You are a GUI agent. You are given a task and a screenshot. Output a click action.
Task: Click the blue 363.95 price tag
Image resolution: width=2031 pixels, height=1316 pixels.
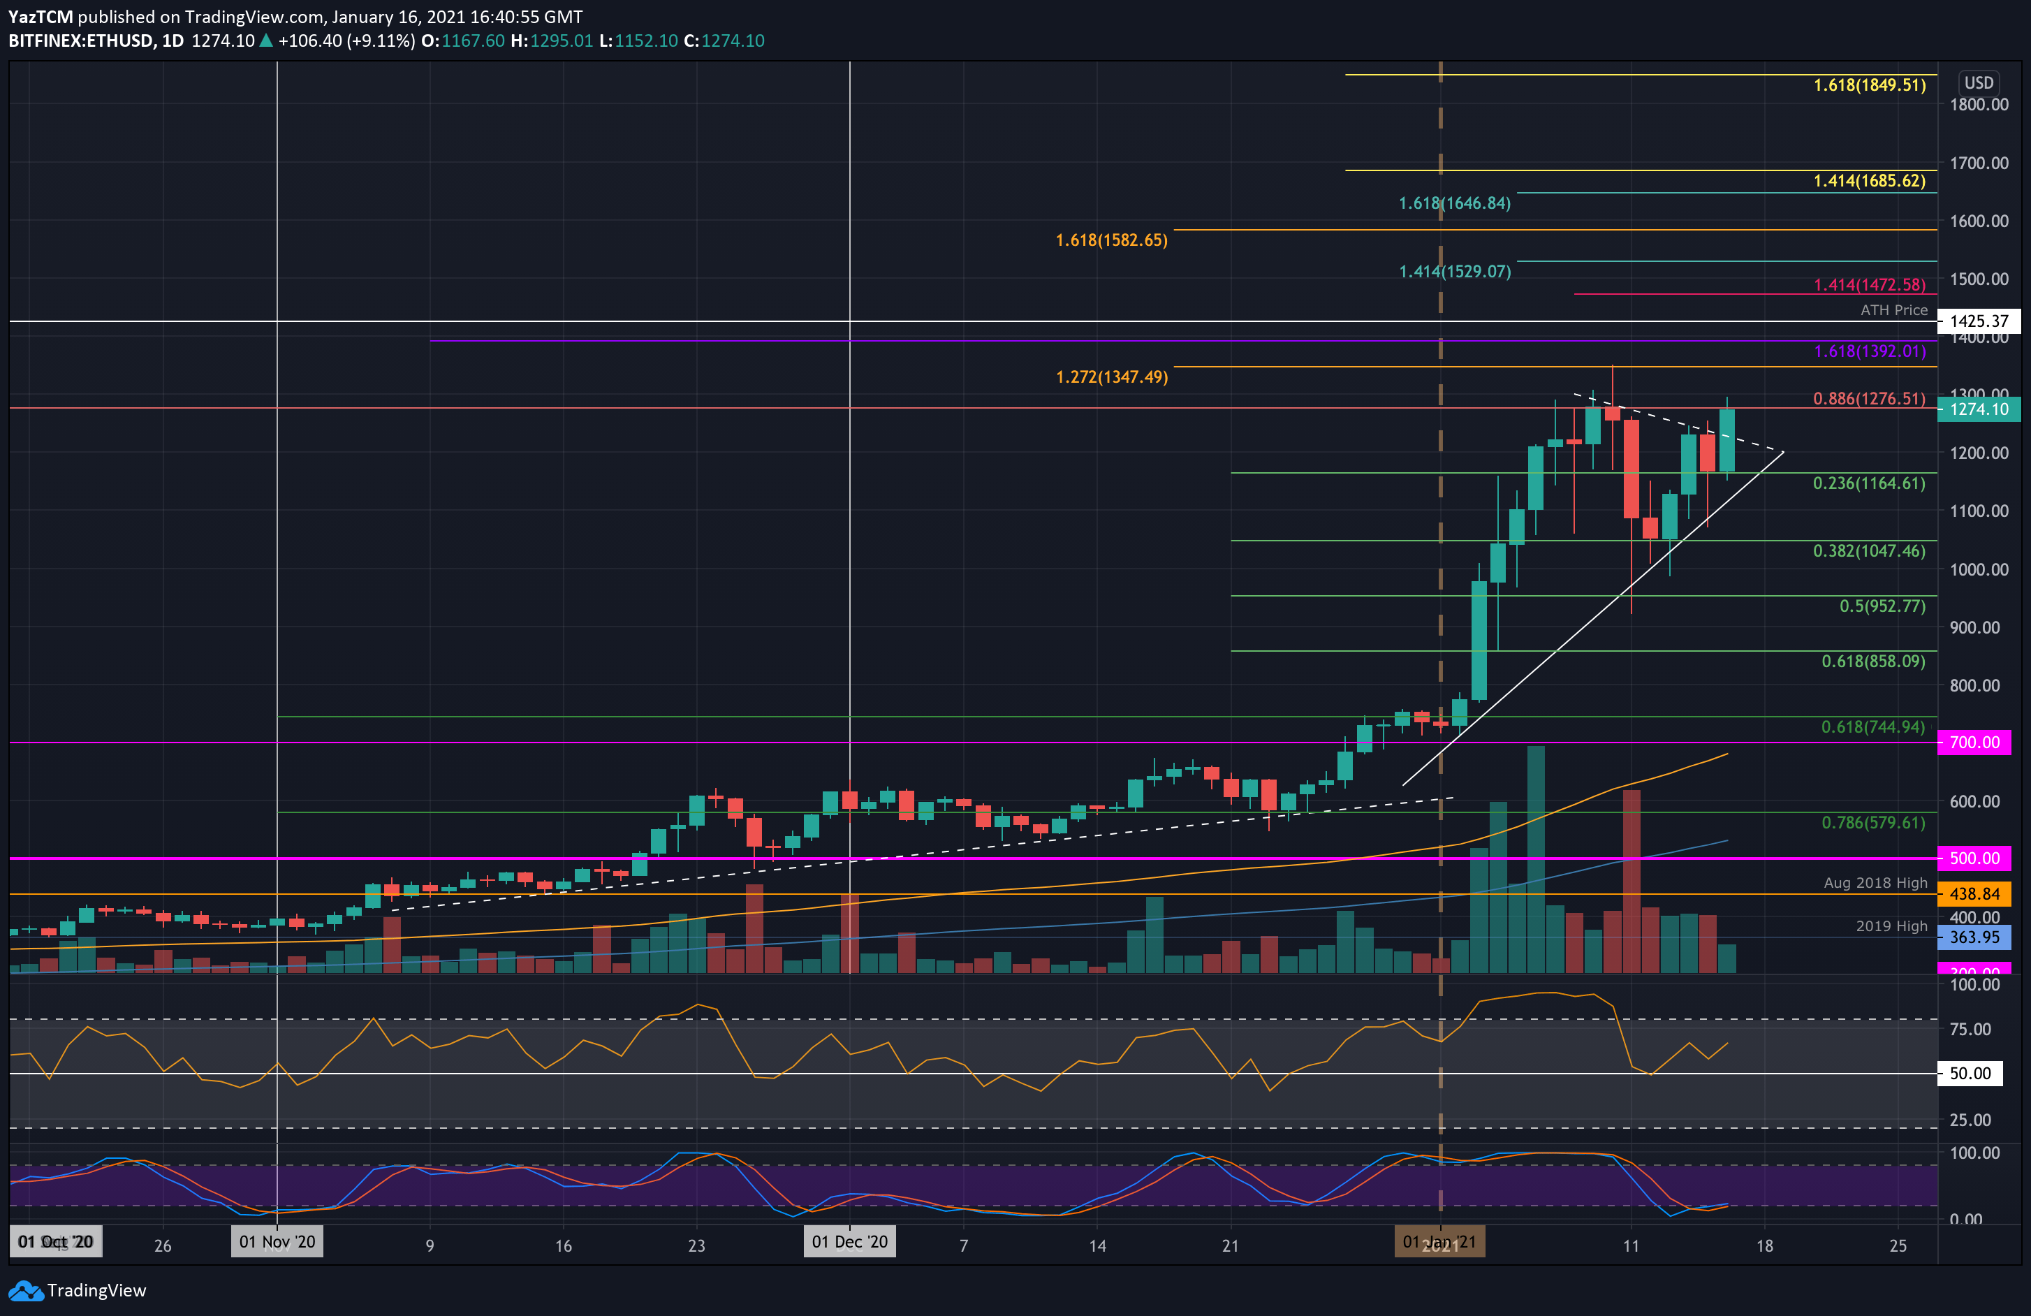(1974, 937)
